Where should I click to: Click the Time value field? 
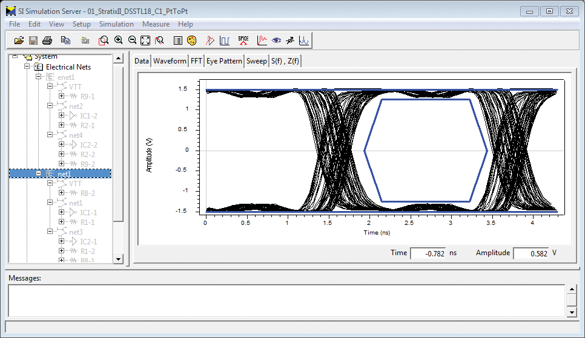coord(428,253)
